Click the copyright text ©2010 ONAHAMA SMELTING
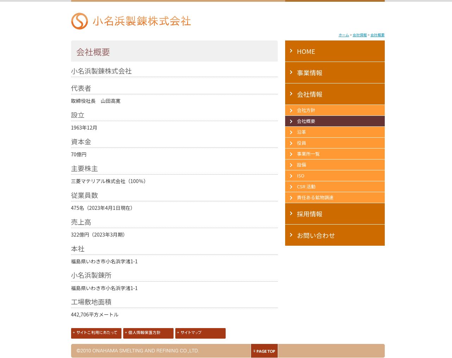The width and height of the screenshot is (452, 358). 138,351
